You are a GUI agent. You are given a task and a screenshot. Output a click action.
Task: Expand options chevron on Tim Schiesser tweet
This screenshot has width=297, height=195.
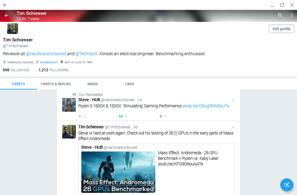tap(233, 127)
